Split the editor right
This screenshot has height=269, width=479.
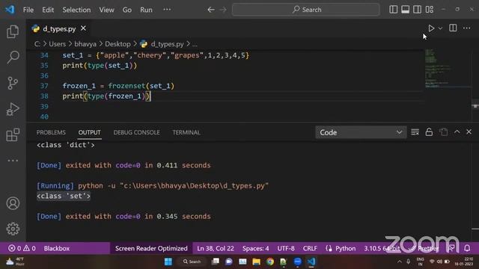[453, 28]
